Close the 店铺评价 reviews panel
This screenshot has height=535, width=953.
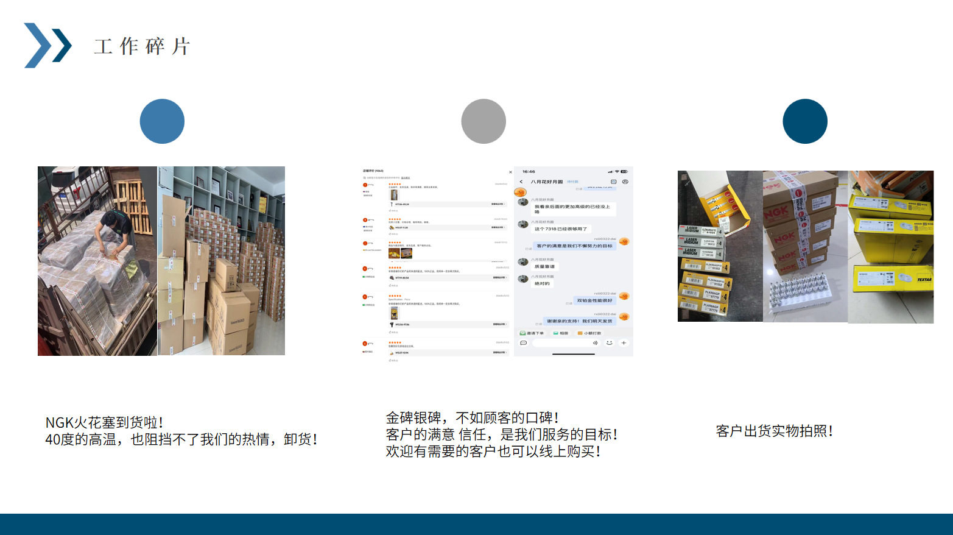[510, 172]
